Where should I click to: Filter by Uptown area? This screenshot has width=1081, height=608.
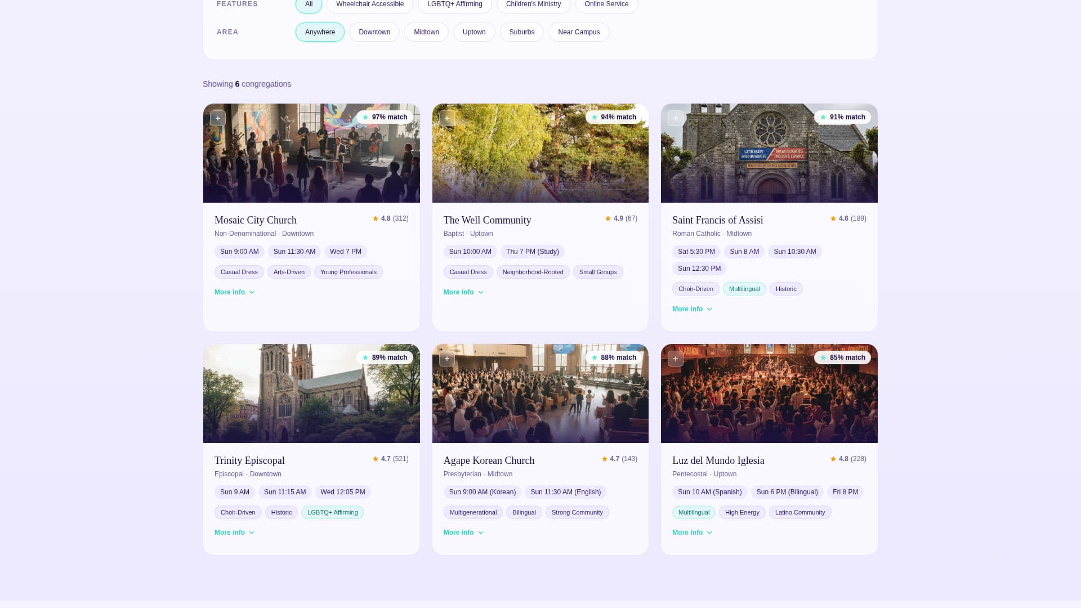pos(474,32)
